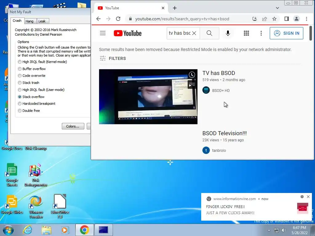Open the YouTube apps grid
This screenshot has height=236, width=315.
pyautogui.click(x=246, y=33)
